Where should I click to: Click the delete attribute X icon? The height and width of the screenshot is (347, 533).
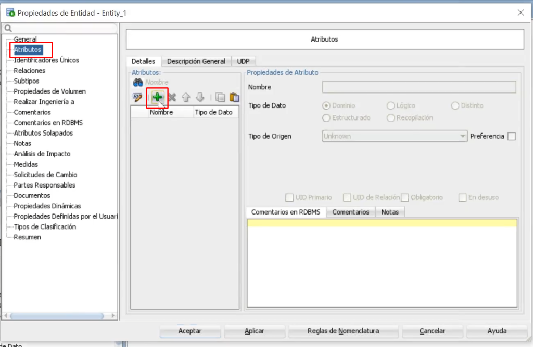point(172,97)
